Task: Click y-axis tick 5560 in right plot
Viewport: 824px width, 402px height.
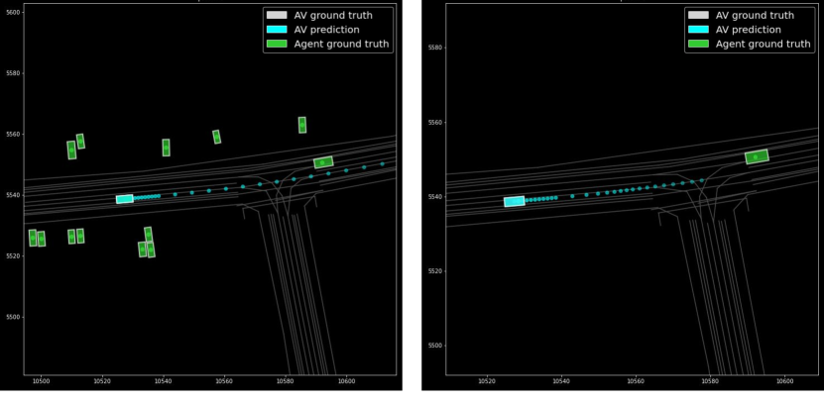Action: [x=434, y=122]
